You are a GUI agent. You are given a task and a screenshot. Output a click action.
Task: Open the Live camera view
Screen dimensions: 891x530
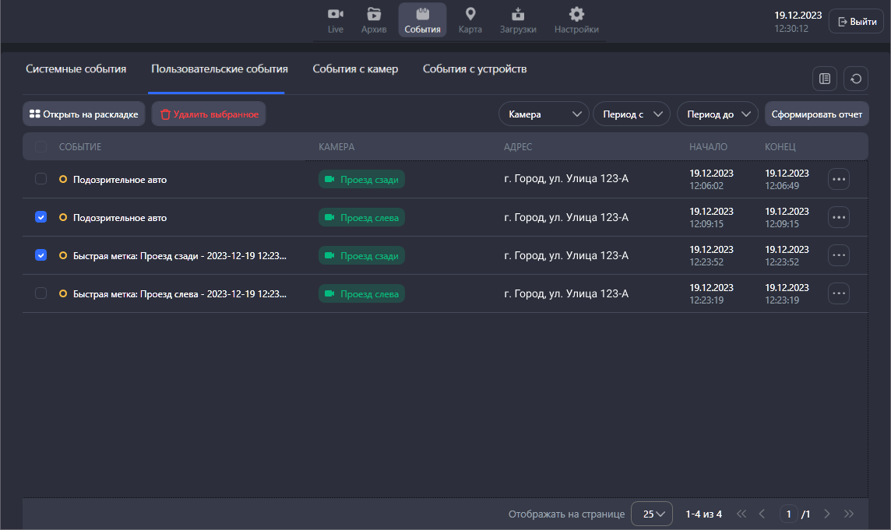336,20
